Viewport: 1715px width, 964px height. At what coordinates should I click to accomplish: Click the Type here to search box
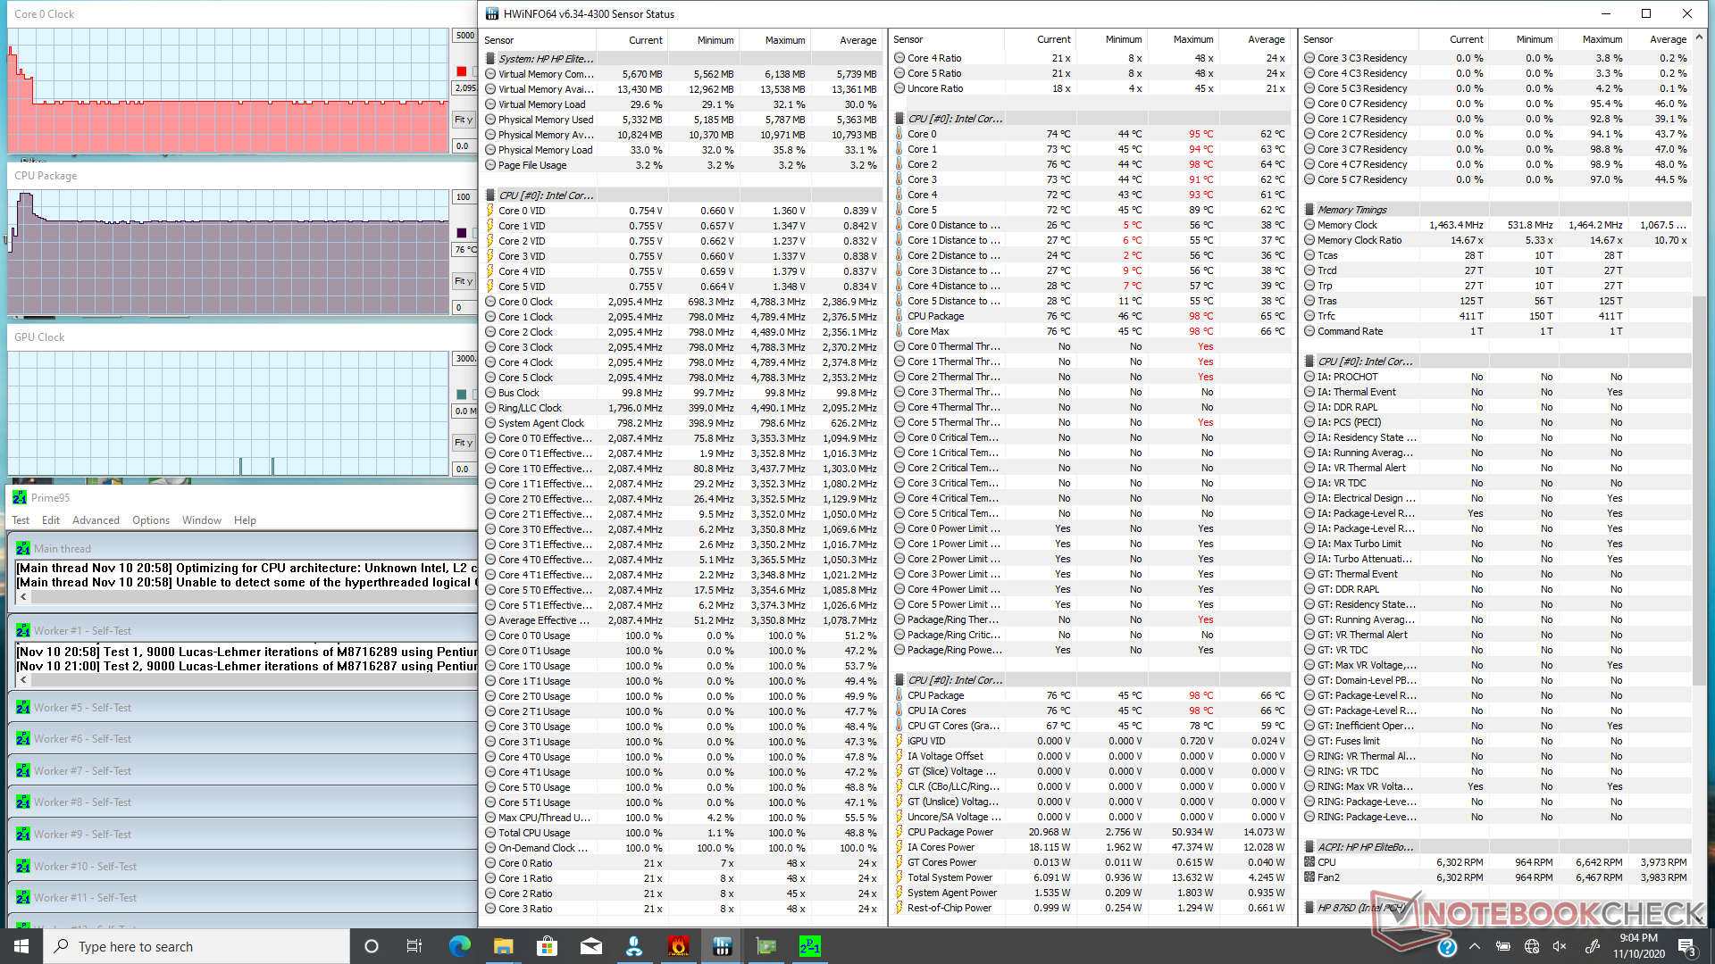click(197, 946)
